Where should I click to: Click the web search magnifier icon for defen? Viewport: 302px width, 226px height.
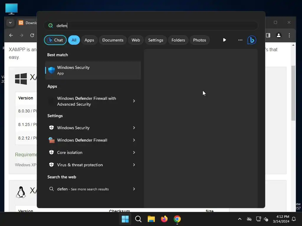click(x=51, y=189)
